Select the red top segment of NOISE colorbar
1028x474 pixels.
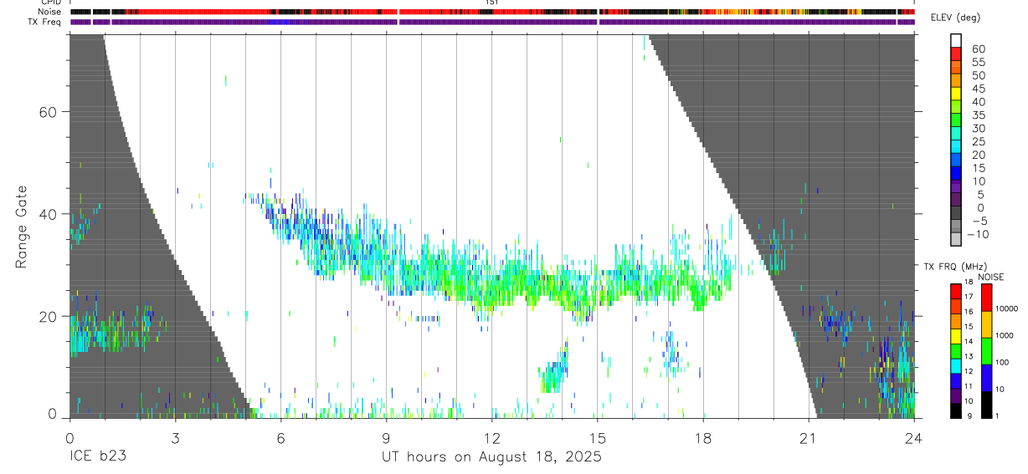click(987, 297)
